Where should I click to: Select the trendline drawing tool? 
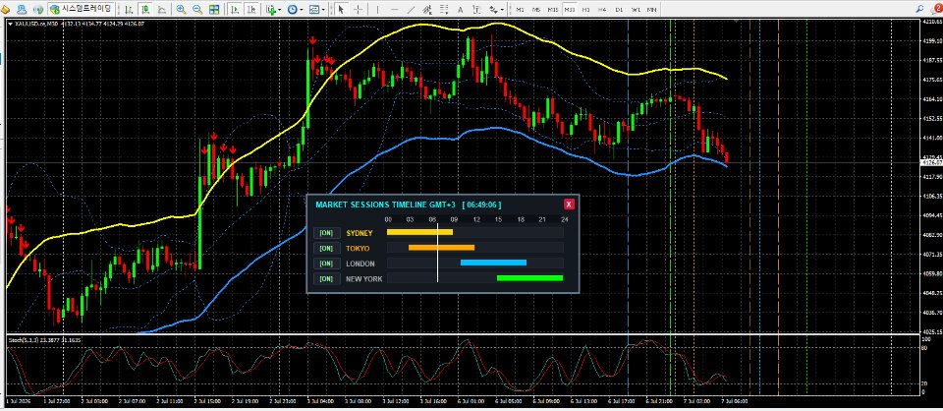411,9
